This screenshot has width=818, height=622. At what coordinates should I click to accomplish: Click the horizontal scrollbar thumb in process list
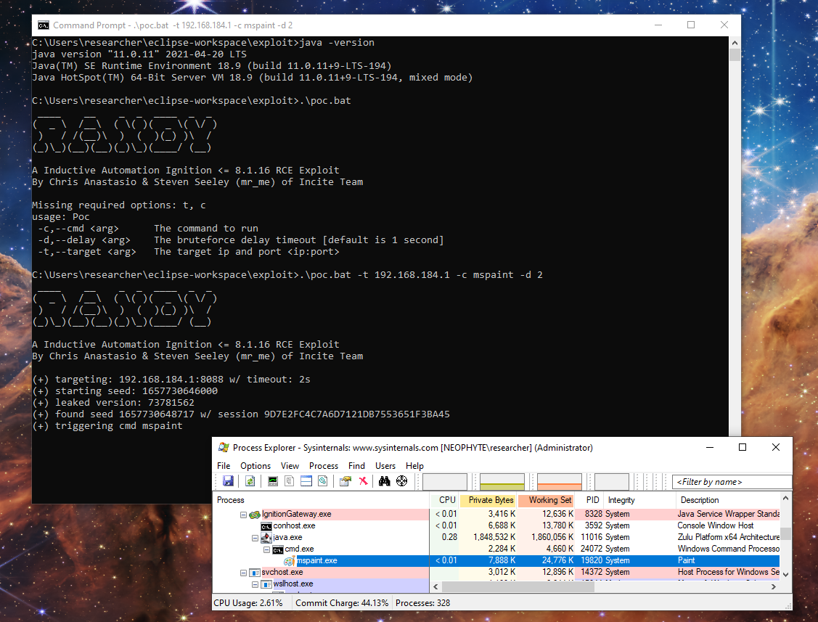pyautogui.click(x=518, y=586)
